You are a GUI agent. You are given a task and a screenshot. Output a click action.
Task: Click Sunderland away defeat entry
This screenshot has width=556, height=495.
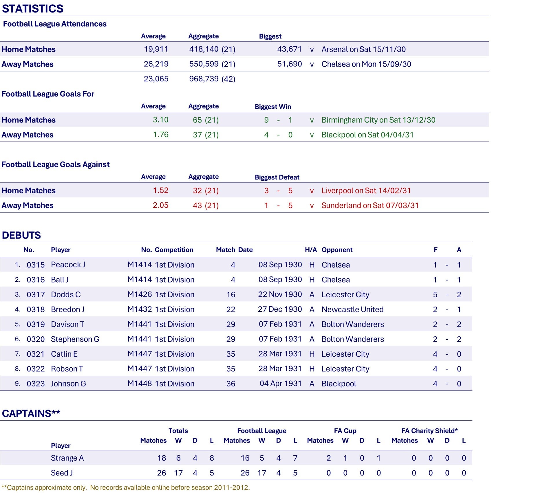click(370, 205)
